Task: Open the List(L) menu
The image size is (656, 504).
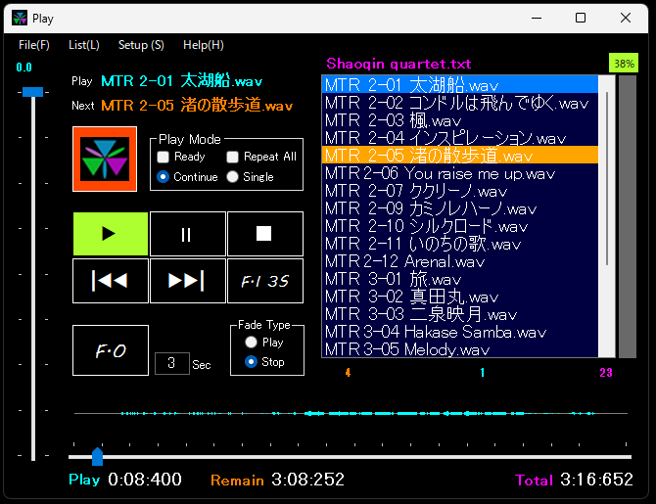Action: [84, 45]
